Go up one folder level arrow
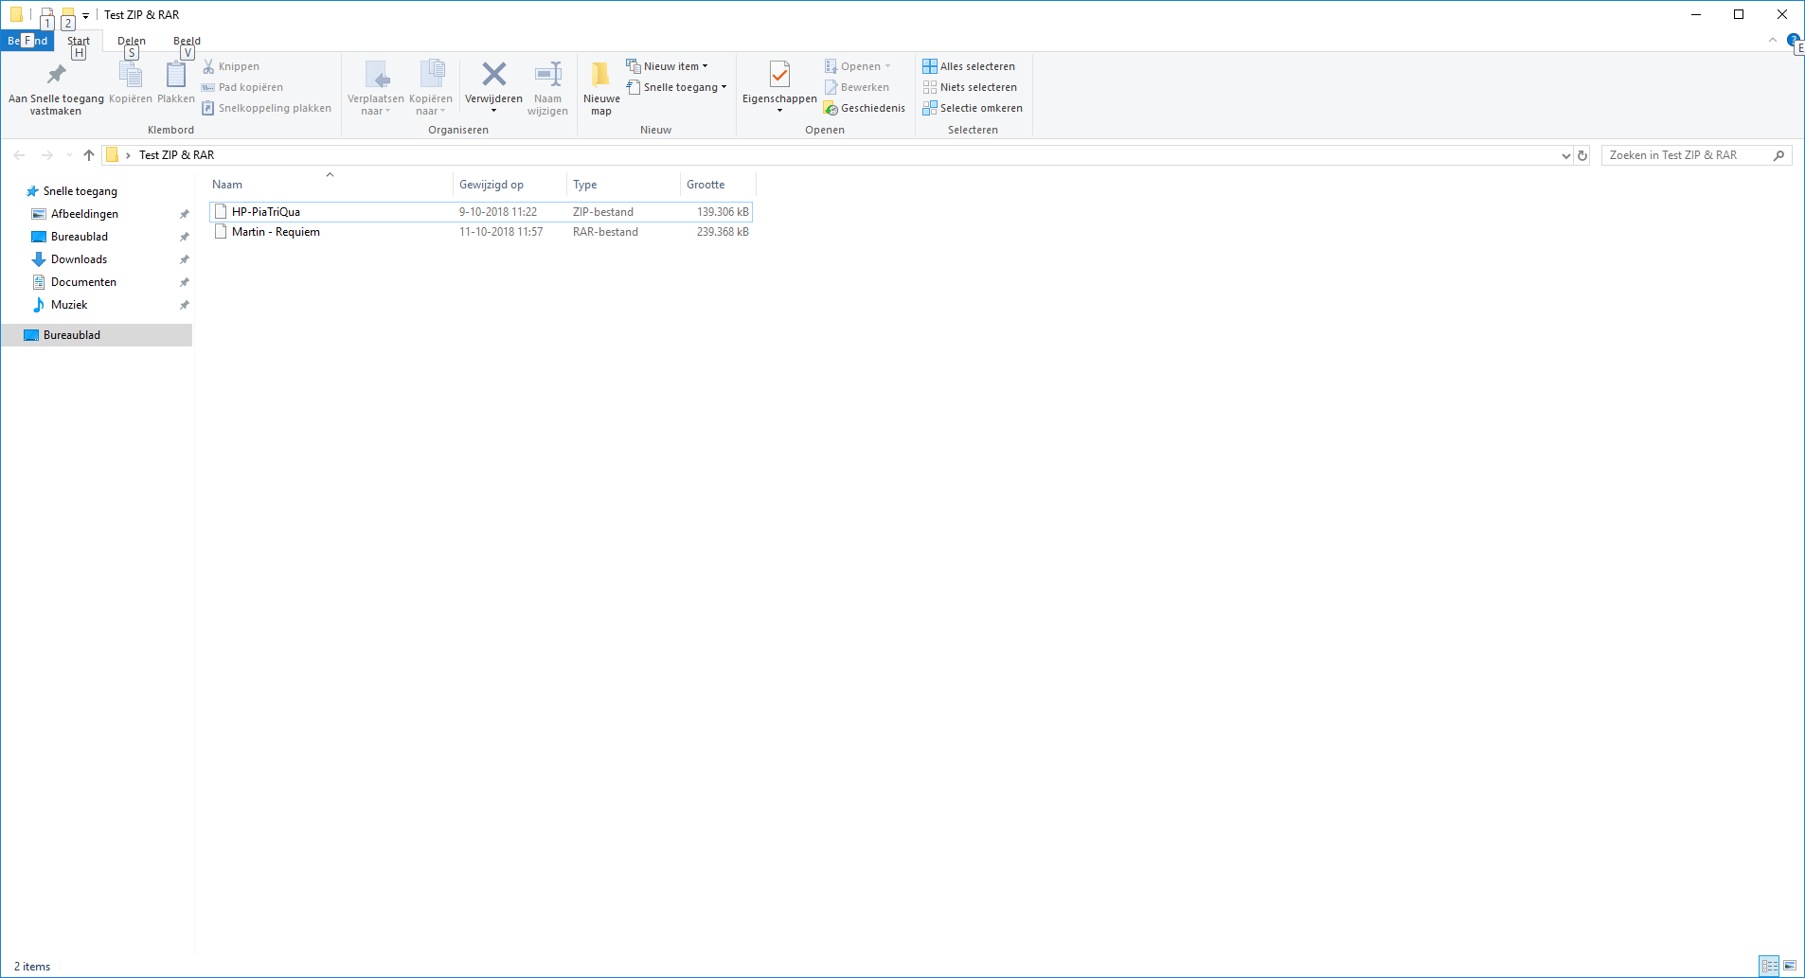This screenshot has width=1805, height=978. click(89, 155)
